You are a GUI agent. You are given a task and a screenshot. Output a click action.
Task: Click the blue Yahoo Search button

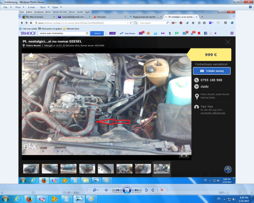tap(97, 33)
